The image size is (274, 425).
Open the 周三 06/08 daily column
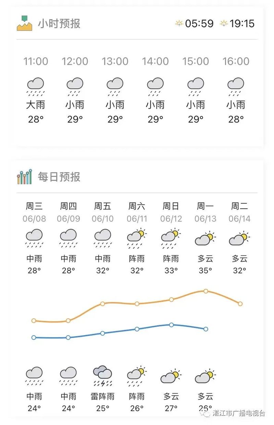(34, 238)
